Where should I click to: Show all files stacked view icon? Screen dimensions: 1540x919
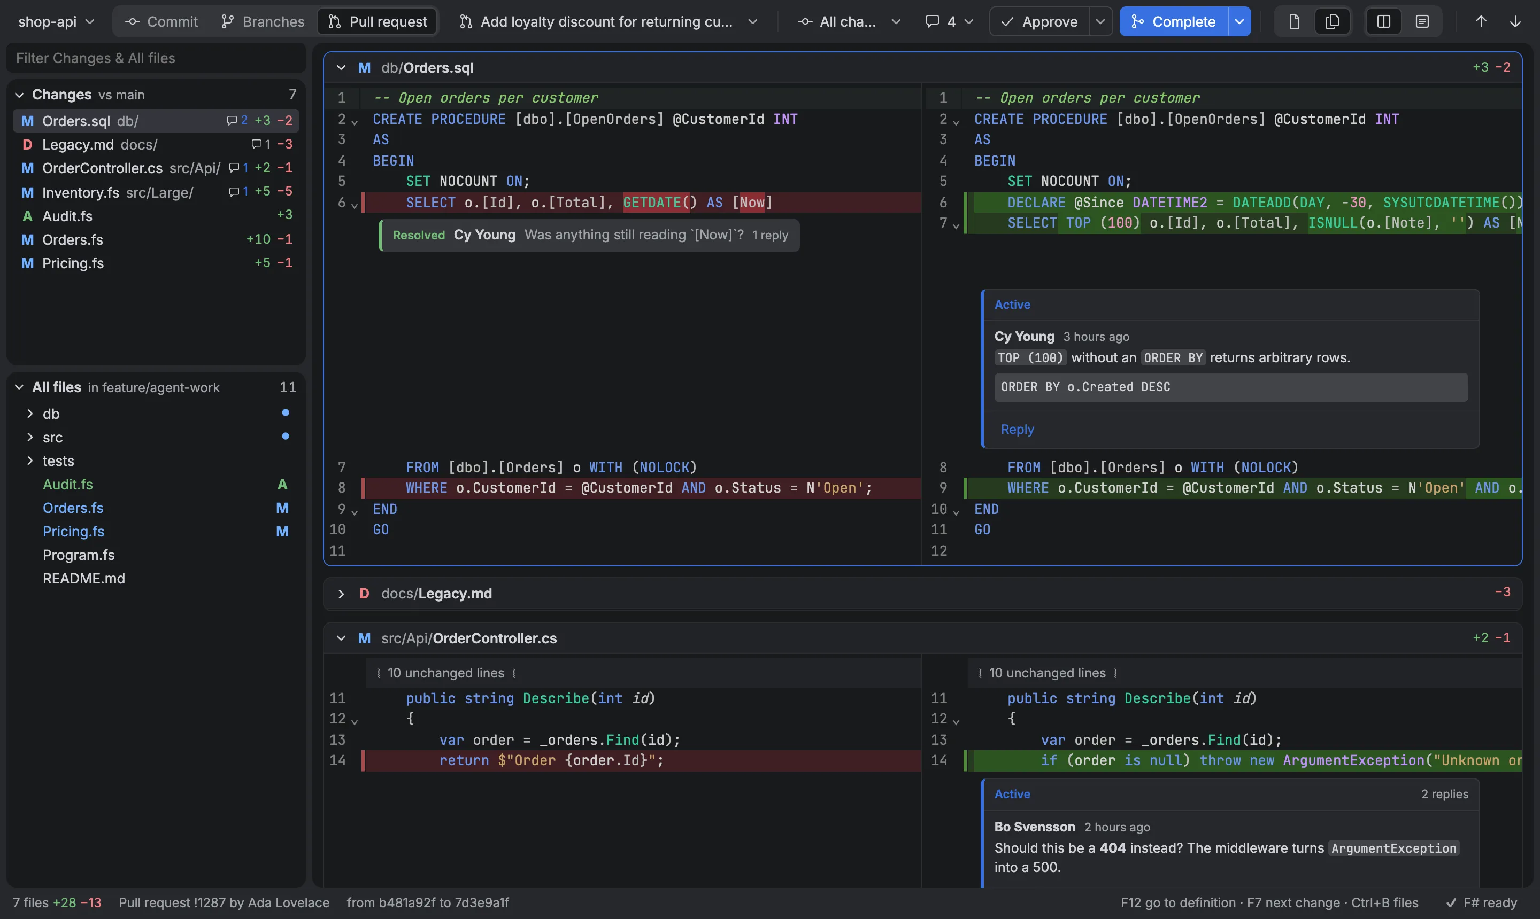click(x=1332, y=22)
